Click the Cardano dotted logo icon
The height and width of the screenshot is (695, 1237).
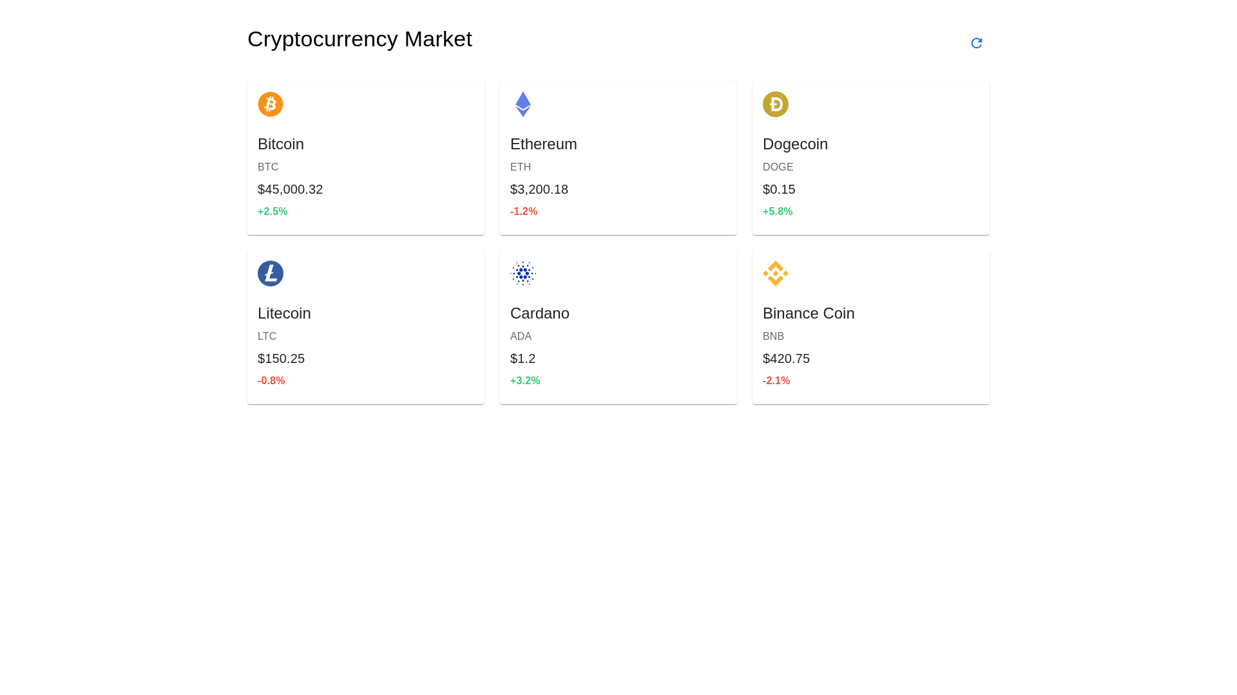click(x=523, y=273)
